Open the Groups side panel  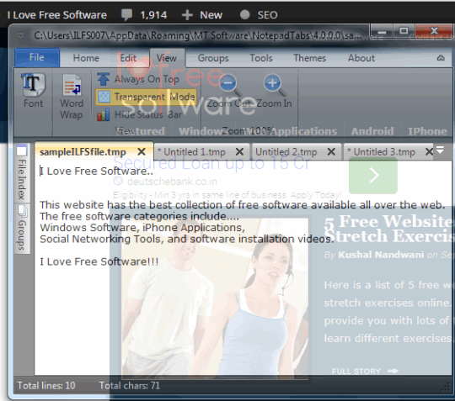pyautogui.click(x=22, y=228)
